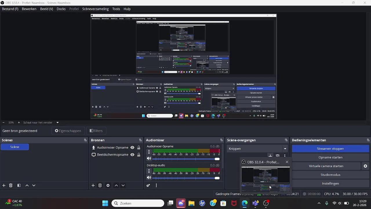Open preview scale dropdown 'Schaal naar het venster'
Viewport: 371px width, 209px height.
coord(41,122)
